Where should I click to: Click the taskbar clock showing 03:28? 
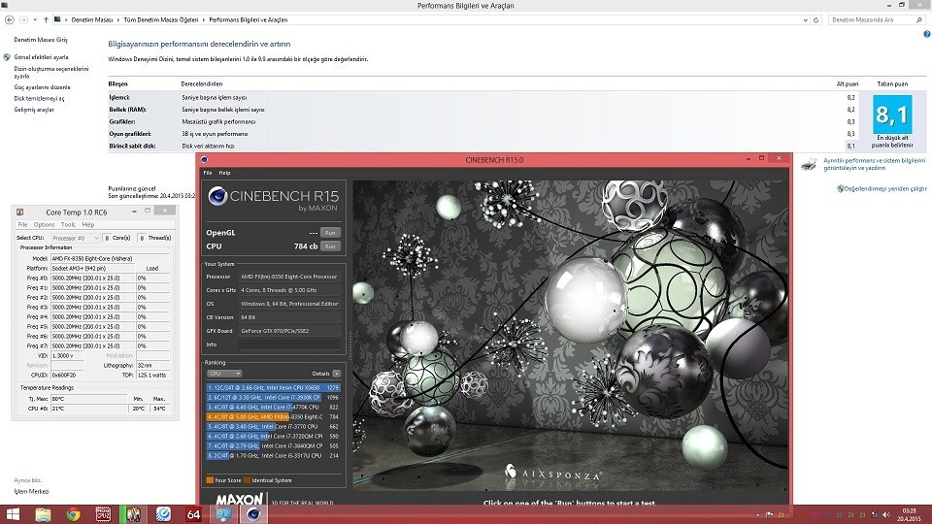(909, 515)
